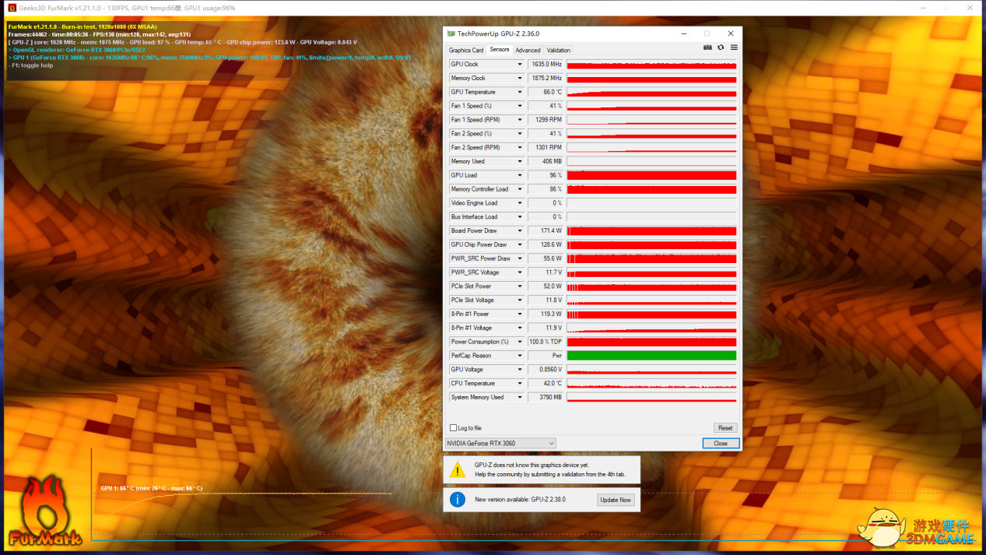The image size is (986, 555).
Task: Click "New version available: GPU-Z 2.38.0" message
Action: pyautogui.click(x=520, y=500)
